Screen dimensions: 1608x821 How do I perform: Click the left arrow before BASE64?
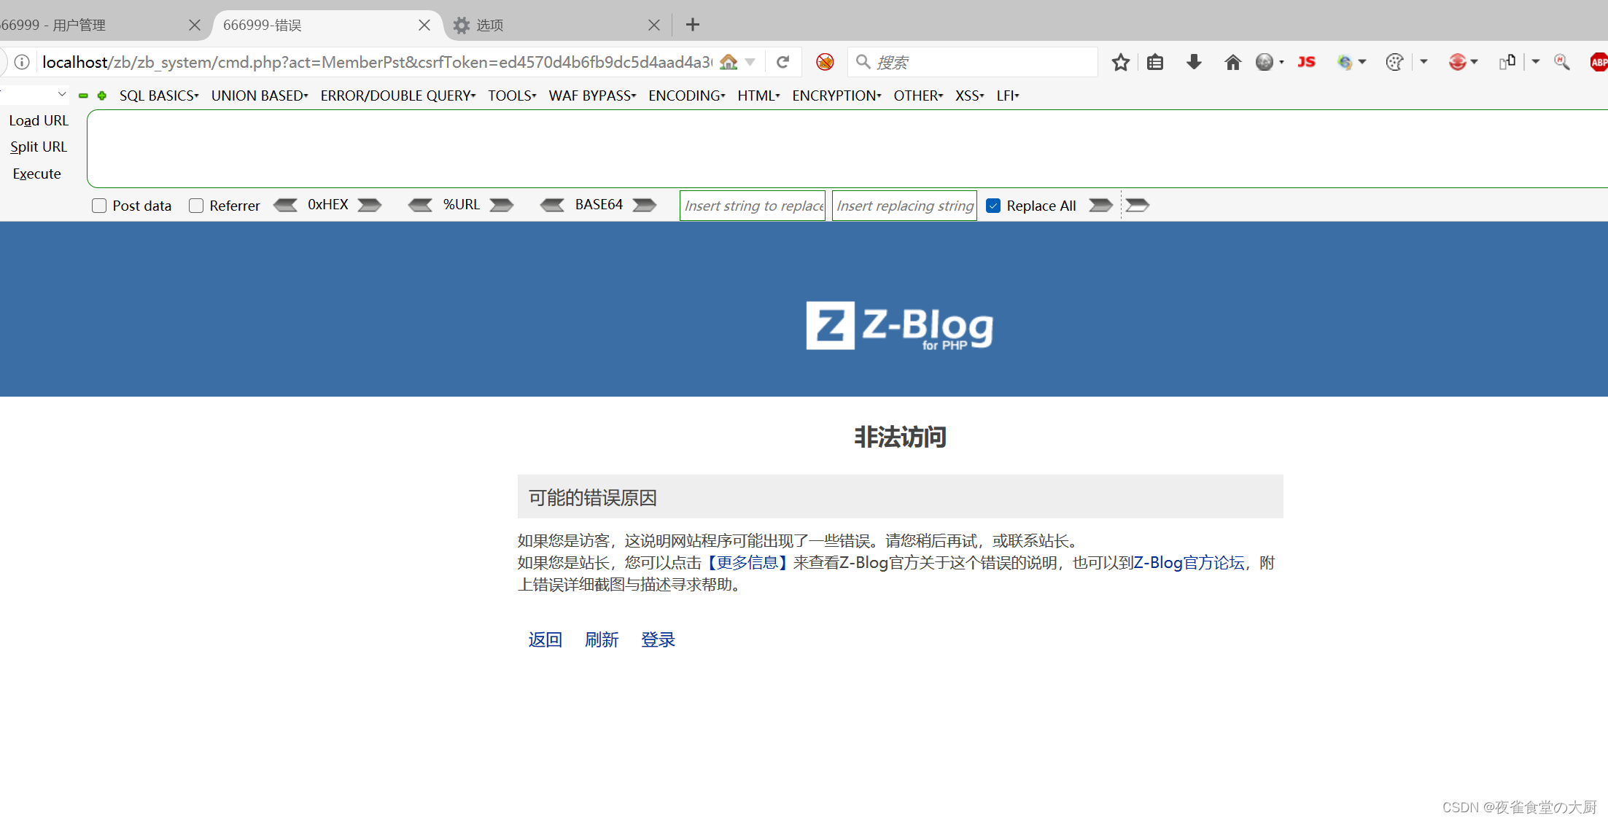pos(552,206)
